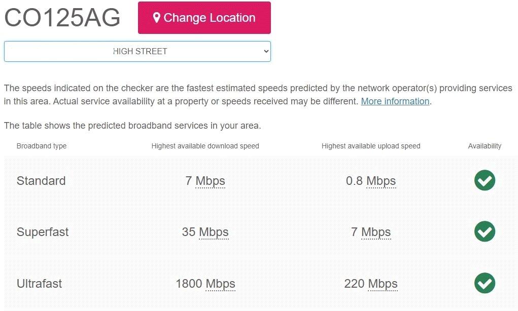518x311 pixels.
Task: Click Mbps abbreviation for Superfast download speed
Action: pos(214,232)
